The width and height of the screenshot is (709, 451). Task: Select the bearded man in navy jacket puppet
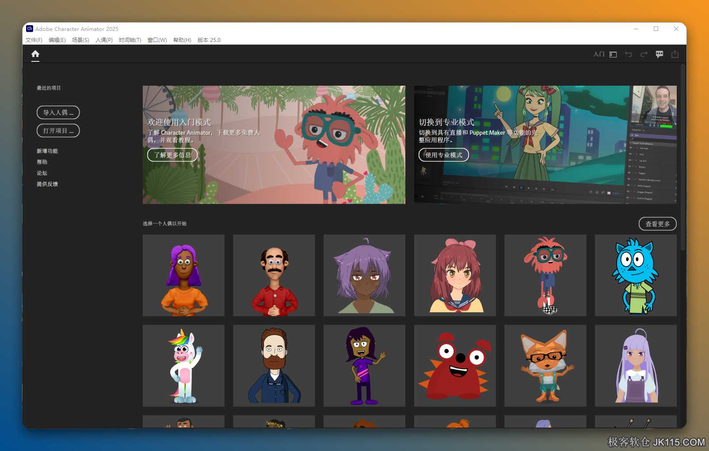tap(274, 366)
